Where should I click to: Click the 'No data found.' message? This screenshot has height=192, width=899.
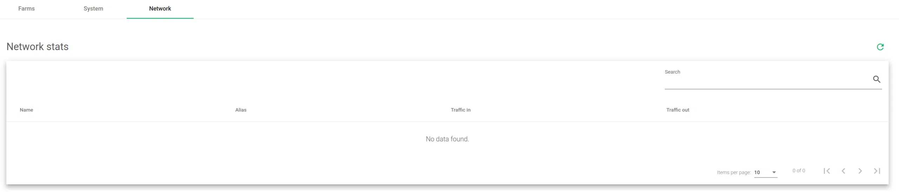point(447,139)
